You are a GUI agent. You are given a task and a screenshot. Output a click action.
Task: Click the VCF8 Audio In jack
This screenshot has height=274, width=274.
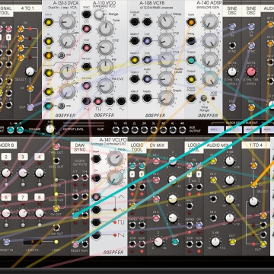tap(147, 79)
